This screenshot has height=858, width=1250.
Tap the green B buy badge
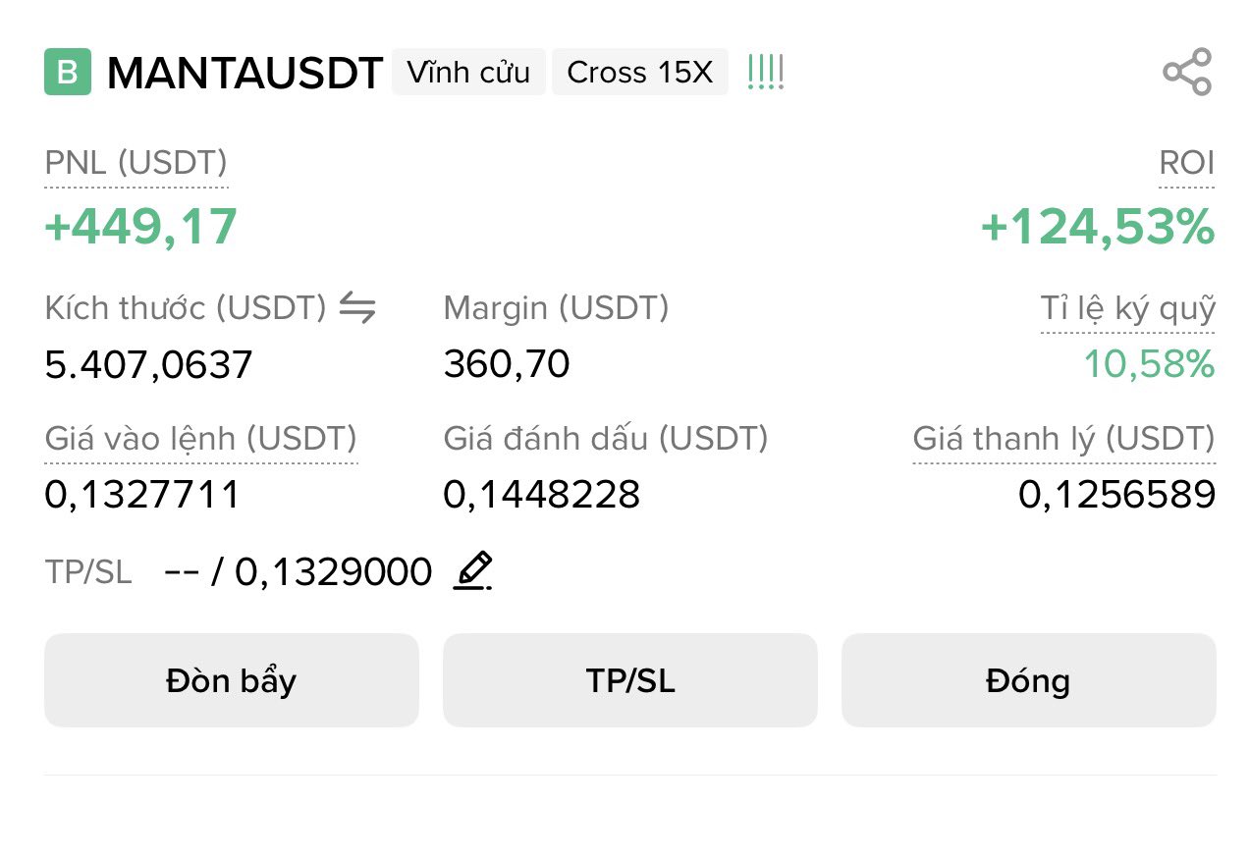(x=68, y=72)
